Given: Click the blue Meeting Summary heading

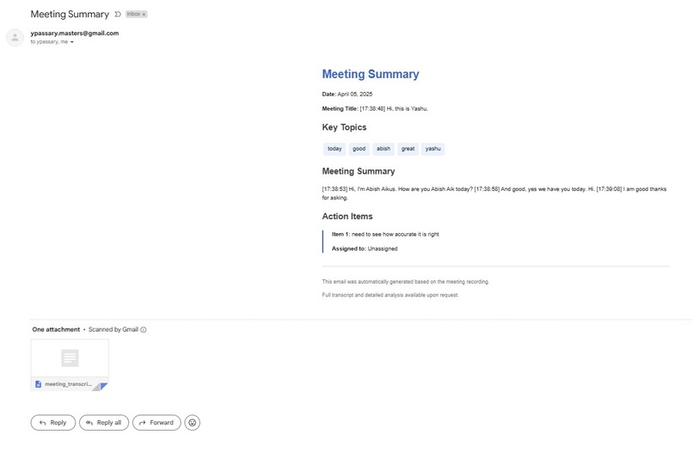Looking at the screenshot, I should (371, 74).
